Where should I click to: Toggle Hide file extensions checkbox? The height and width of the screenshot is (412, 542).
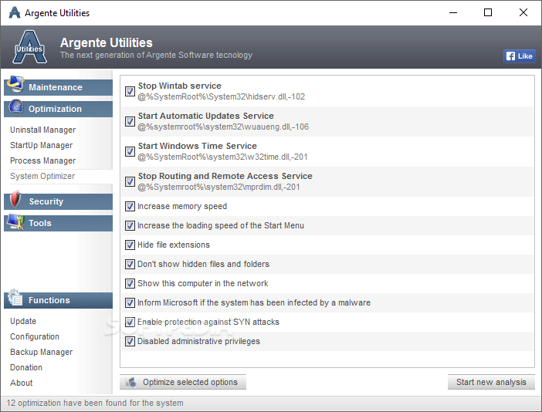(130, 245)
